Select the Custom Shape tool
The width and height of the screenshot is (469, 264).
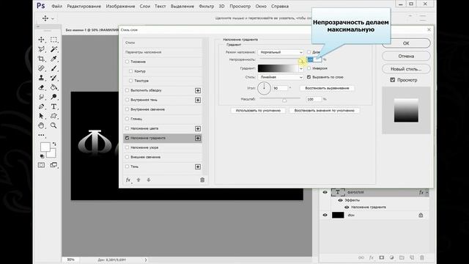point(53,116)
